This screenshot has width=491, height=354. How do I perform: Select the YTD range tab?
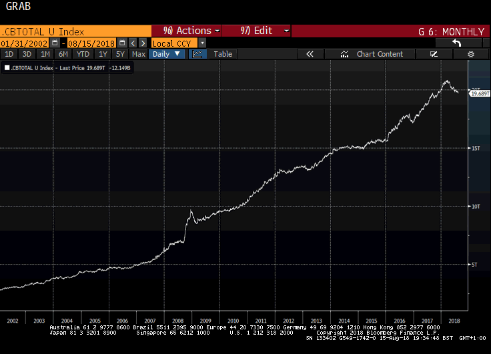click(x=83, y=54)
